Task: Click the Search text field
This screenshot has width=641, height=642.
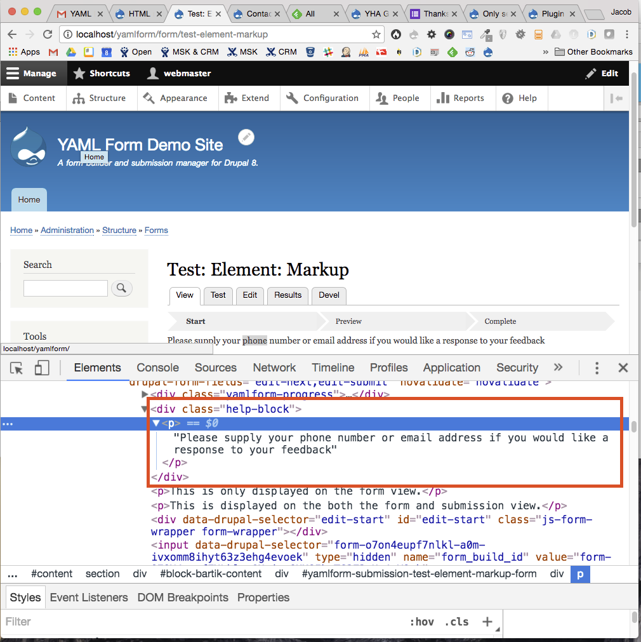Action: [65, 288]
